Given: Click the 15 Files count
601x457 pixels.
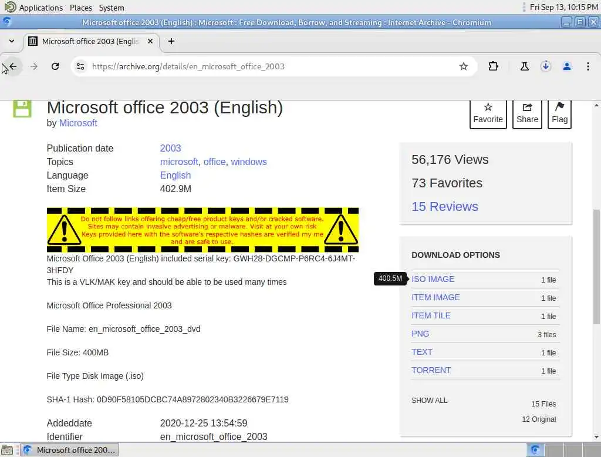Looking at the screenshot, I should pos(543,404).
